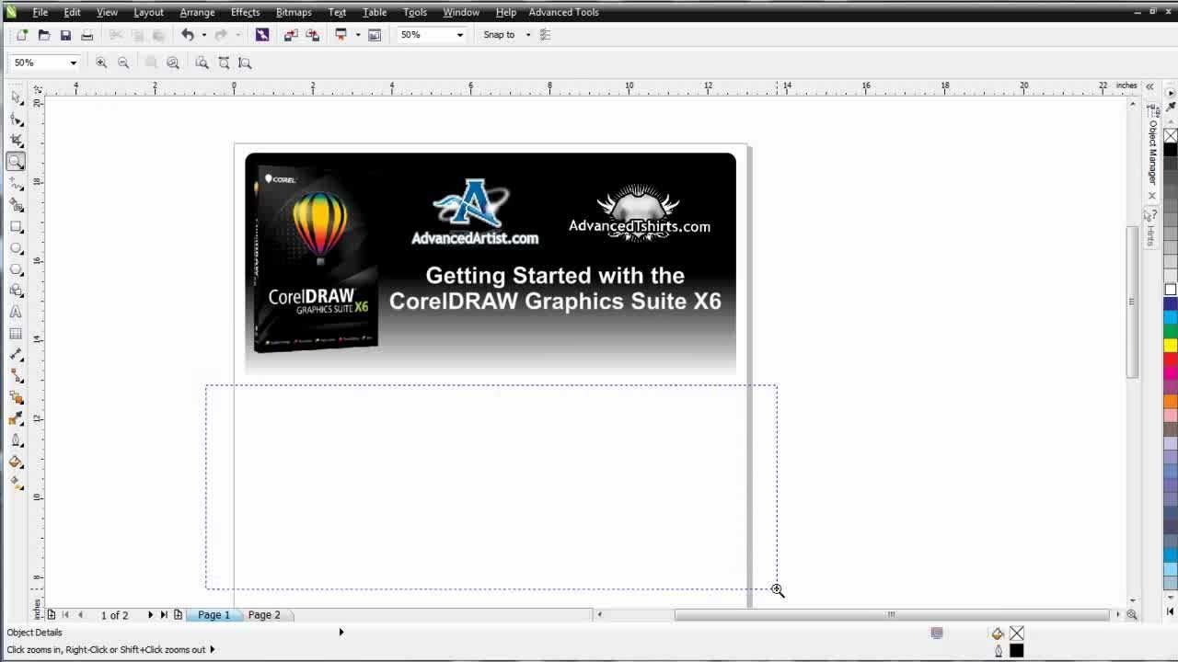Select the Connector tool

(x=16, y=376)
